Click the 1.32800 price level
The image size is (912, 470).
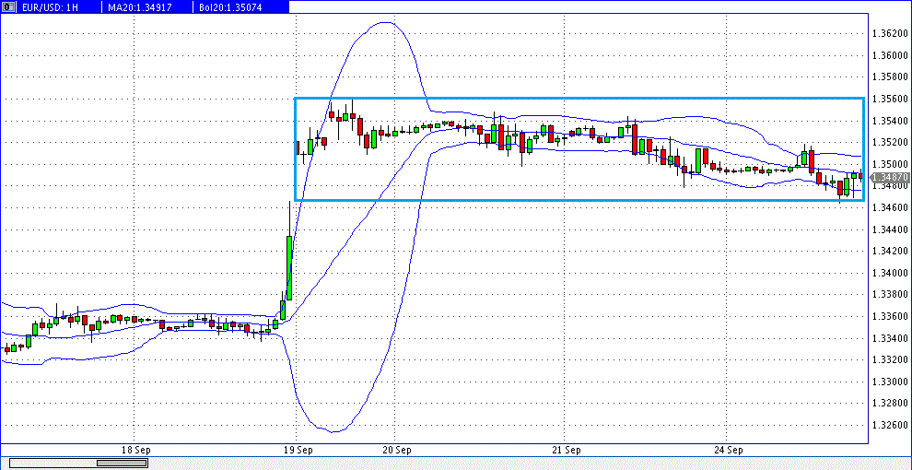(x=890, y=404)
